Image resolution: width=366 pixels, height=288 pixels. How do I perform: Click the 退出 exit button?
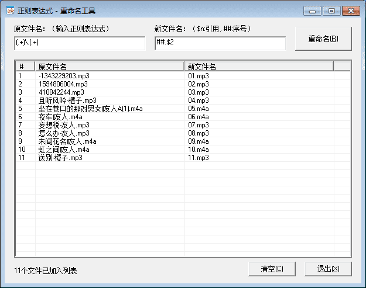pos(328,269)
